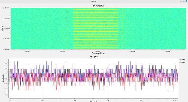Click the 865.800 frequency tick label

click(168, 52)
